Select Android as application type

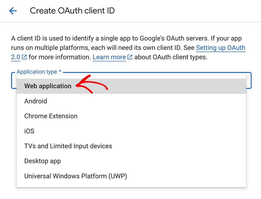tap(35, 101)
